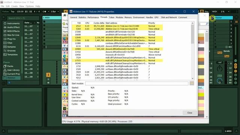Select thread row TID 10984
The image size is (240, 135).
[117, 49]
